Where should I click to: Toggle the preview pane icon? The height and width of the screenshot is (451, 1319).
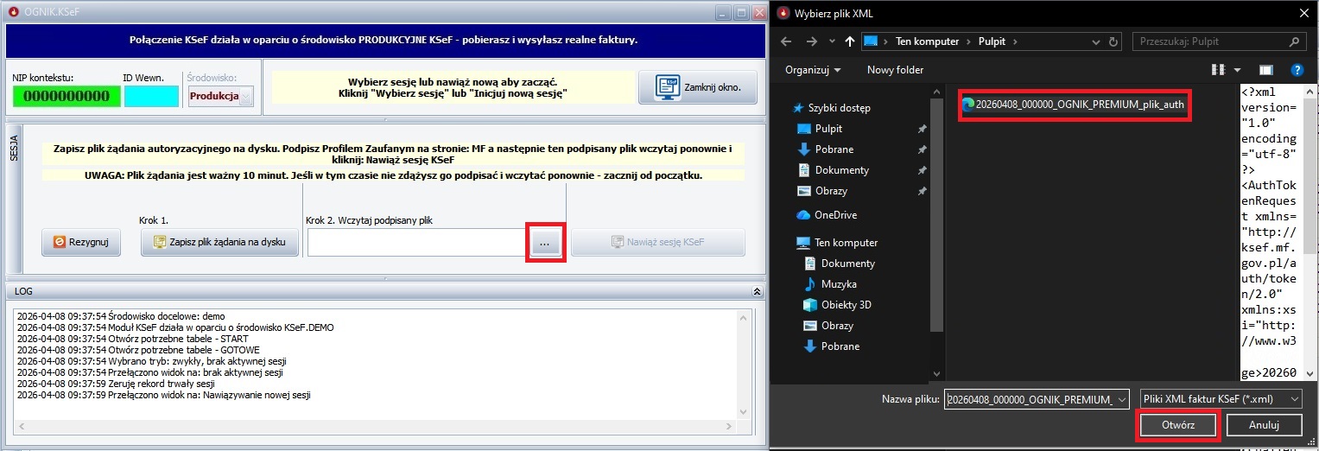[1265, 70]
